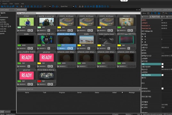This screenshot has width=172, height=115.
Task: Click the S button on the PTTEST clip
Action: point(29,30)
